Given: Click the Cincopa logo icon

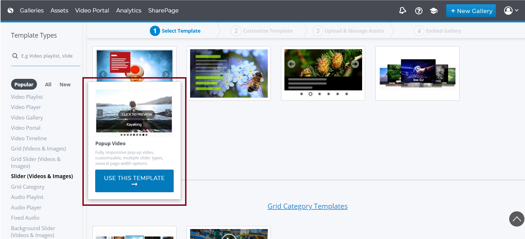Looking at the screenshot, I should point(11,11).
